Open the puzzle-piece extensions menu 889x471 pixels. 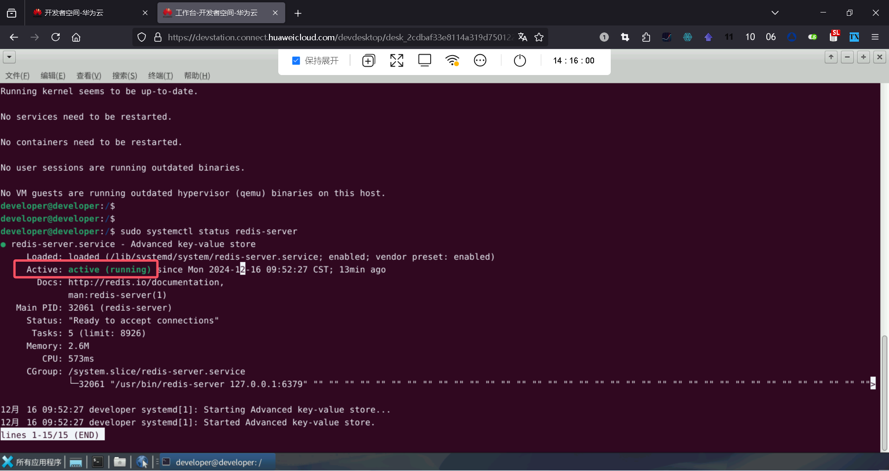tap(646, 37)
